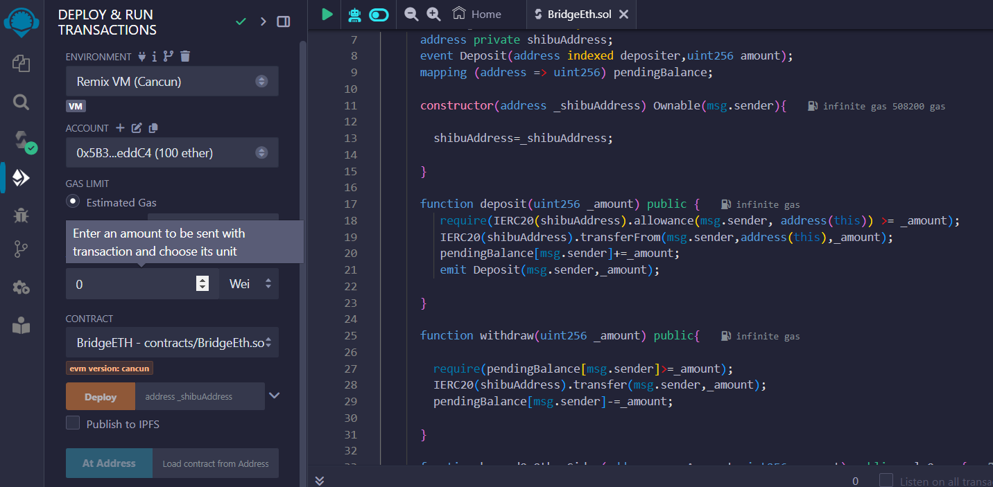993x487 pixels.
Task: Open the Git source control icon
Action: click(x=21, y=251)
